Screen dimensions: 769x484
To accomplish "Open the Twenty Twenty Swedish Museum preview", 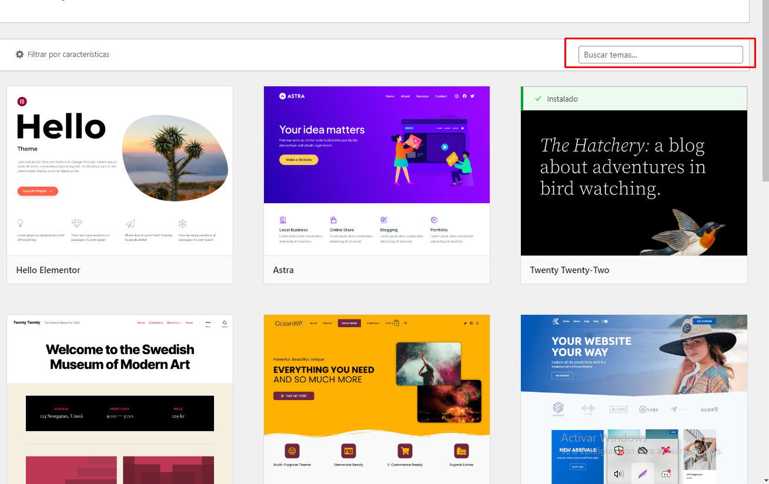I will [120, 399].
